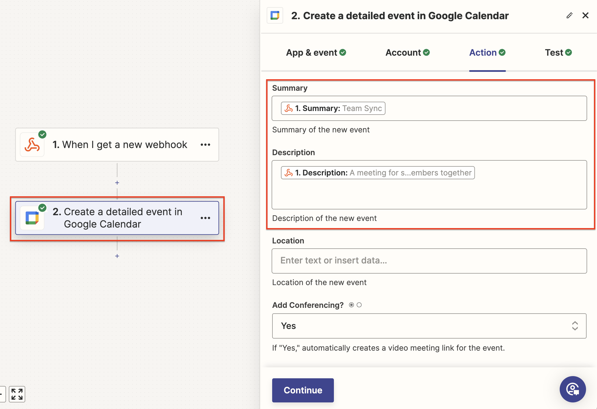
Task: Click the fit-to-view expand icon
Action: 17,394
